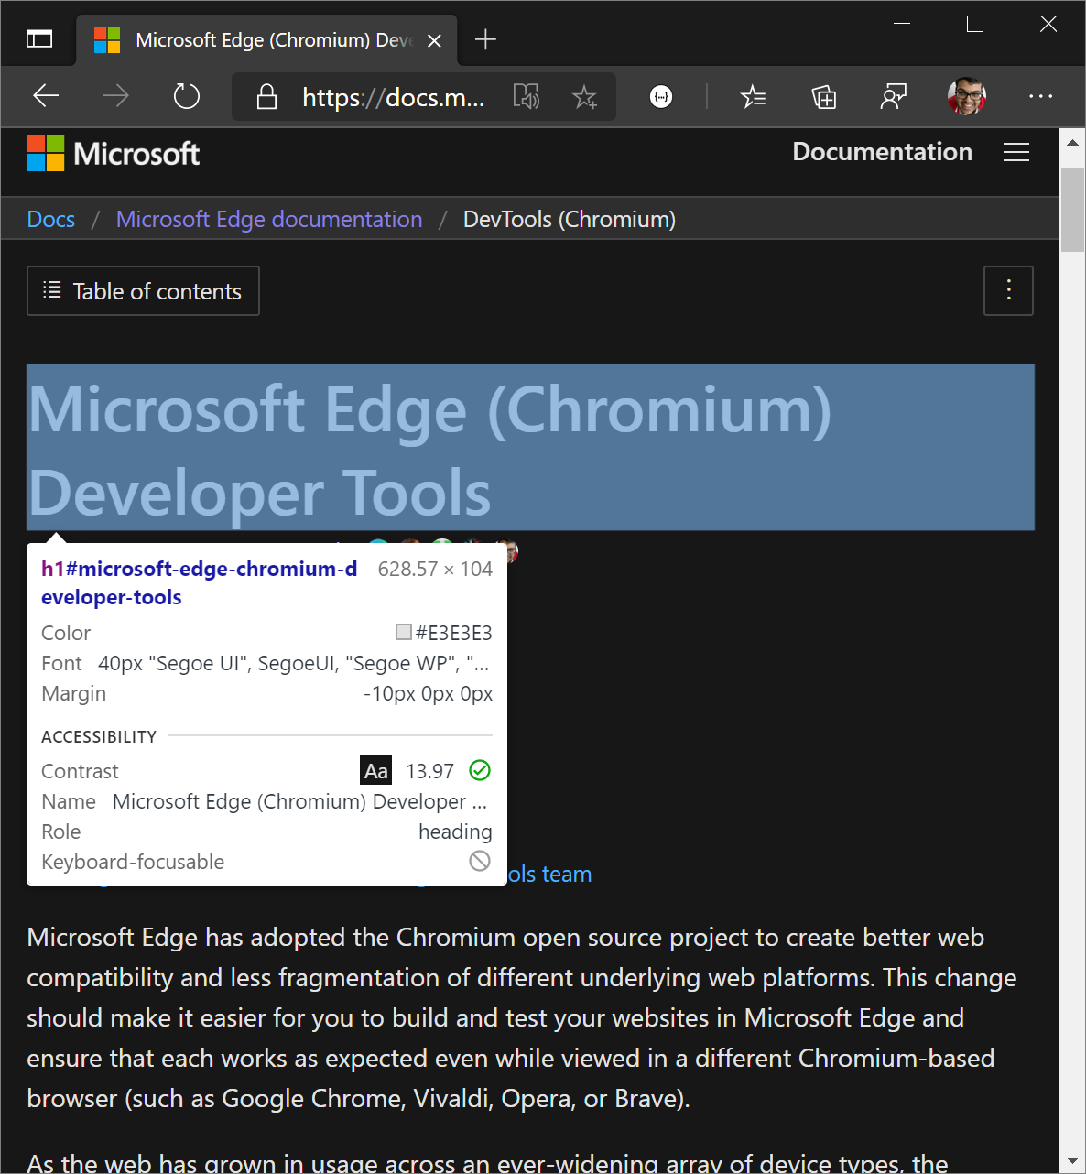Click the 628.57 × 104 dimensions
This screenshot has width=1086, height=1174.
tap(435, 569)
